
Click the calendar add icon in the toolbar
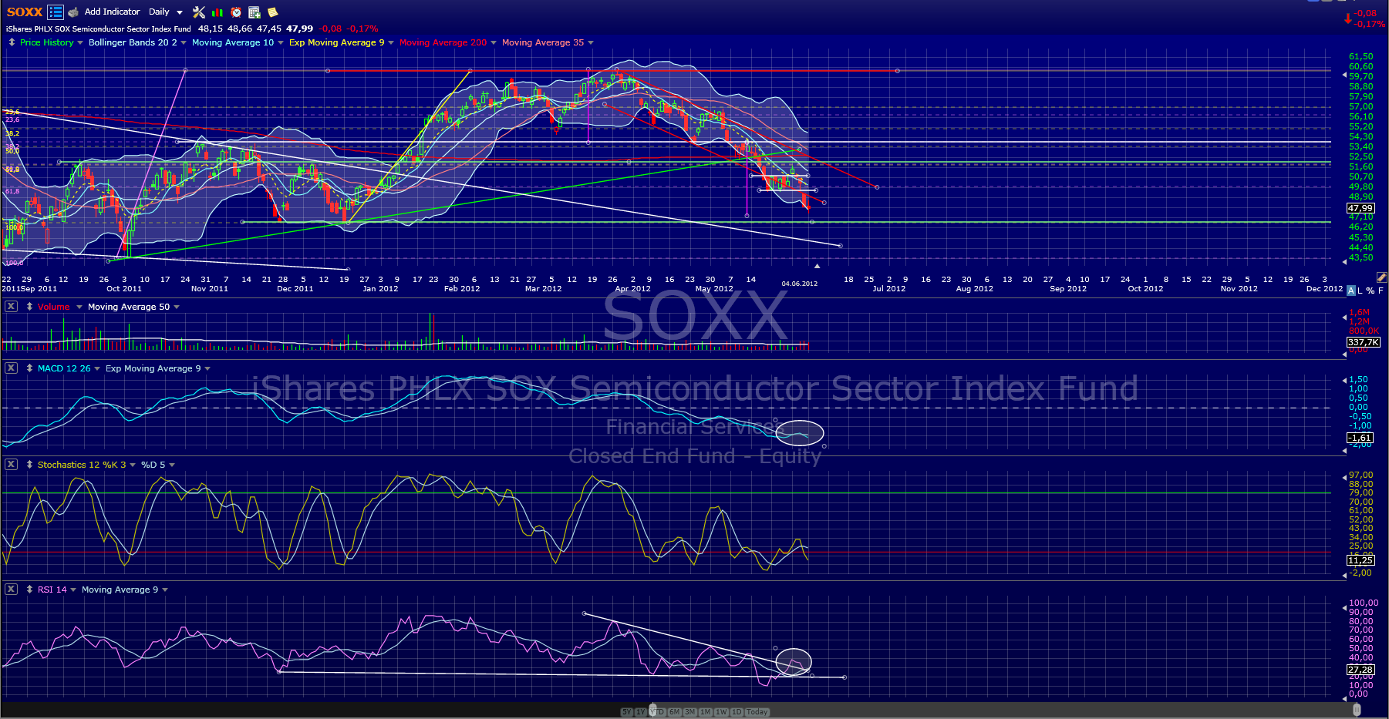coord(255,12)
